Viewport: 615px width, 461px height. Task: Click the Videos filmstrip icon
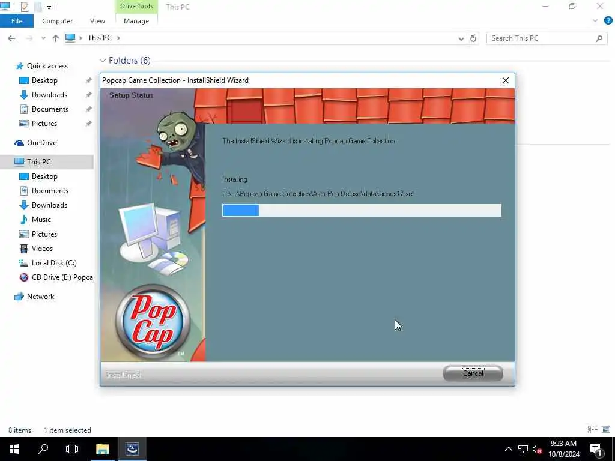pyautogui.click(x=24, y=249)
